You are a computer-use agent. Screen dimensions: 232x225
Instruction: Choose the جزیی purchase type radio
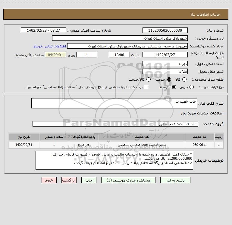[191, 87]
